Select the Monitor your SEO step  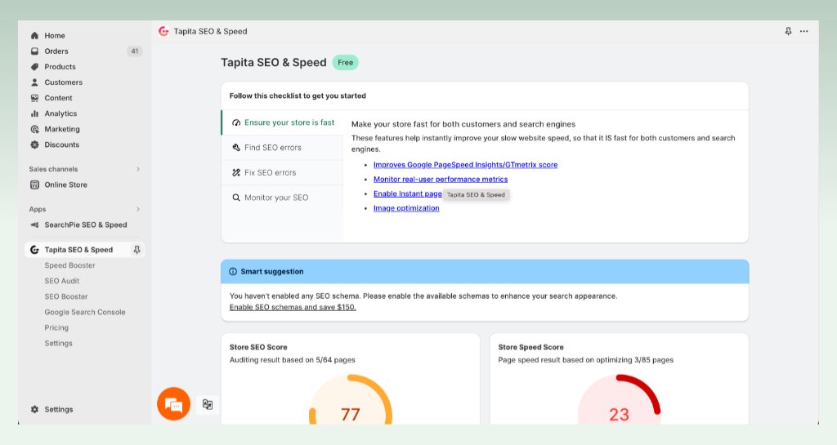pos(282,198)
